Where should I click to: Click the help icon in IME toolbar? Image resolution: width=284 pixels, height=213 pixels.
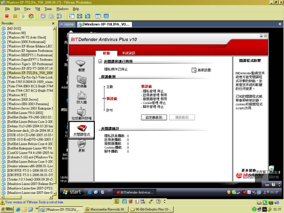coord(158,201)
